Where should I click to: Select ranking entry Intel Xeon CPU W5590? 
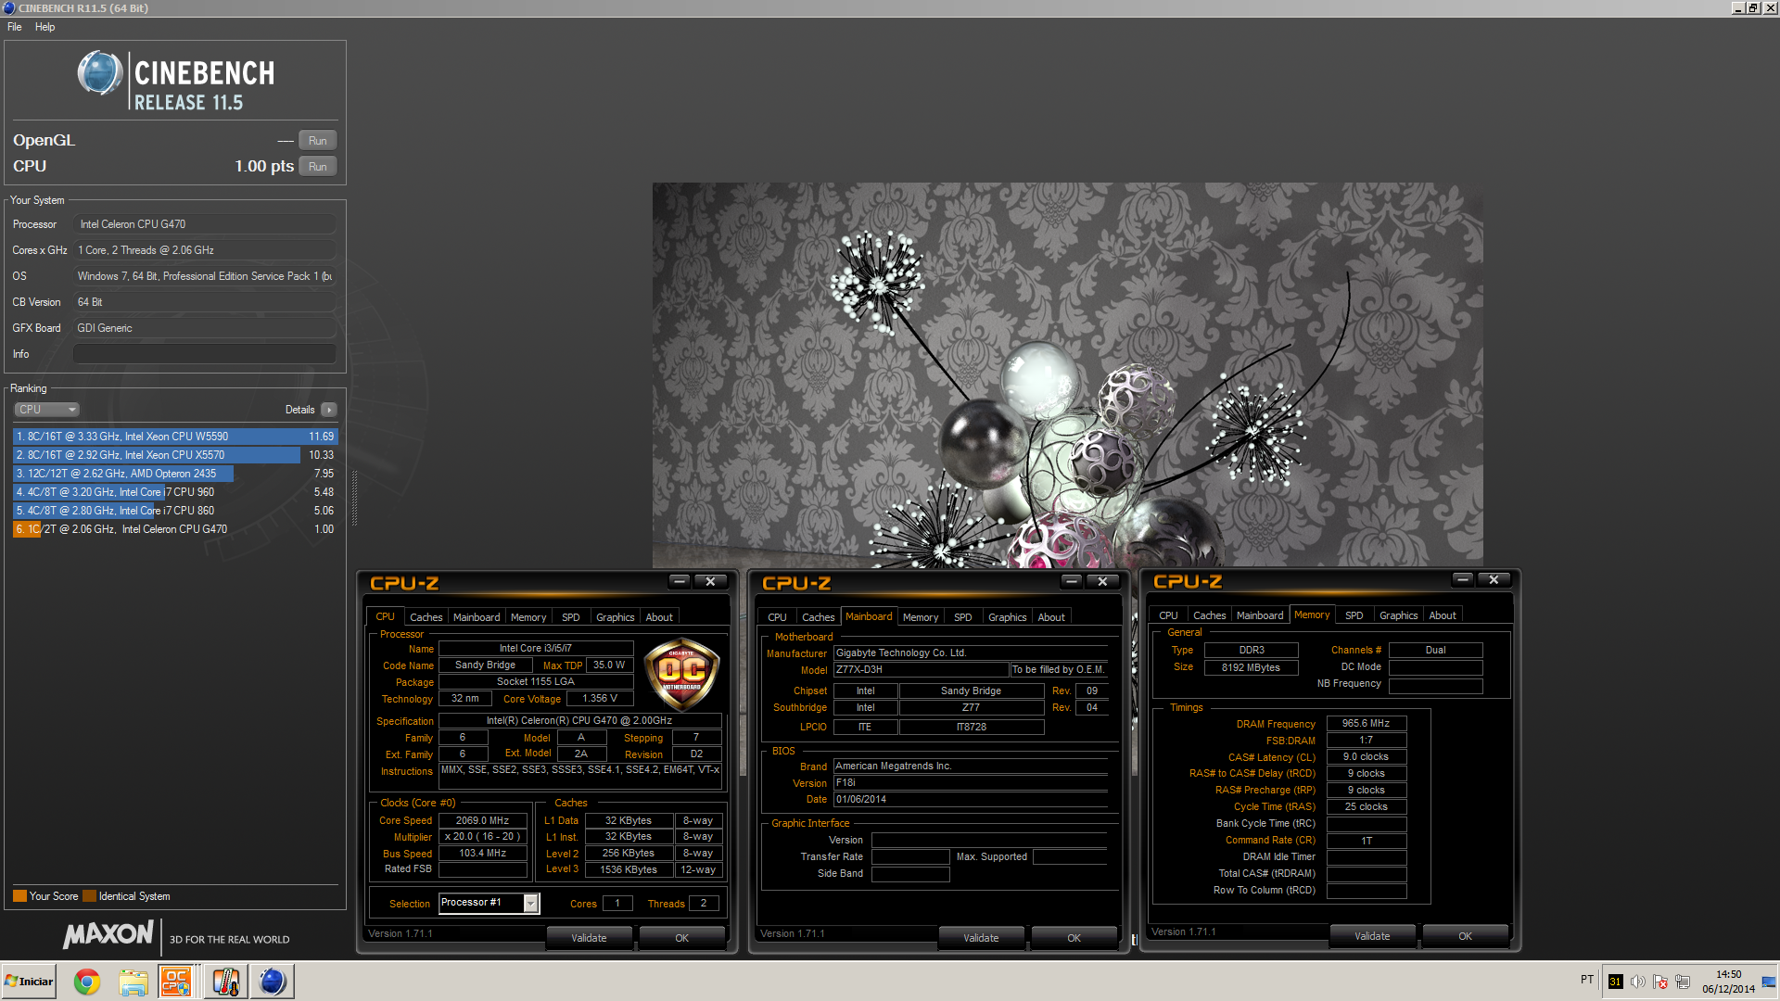click(175, 437)
